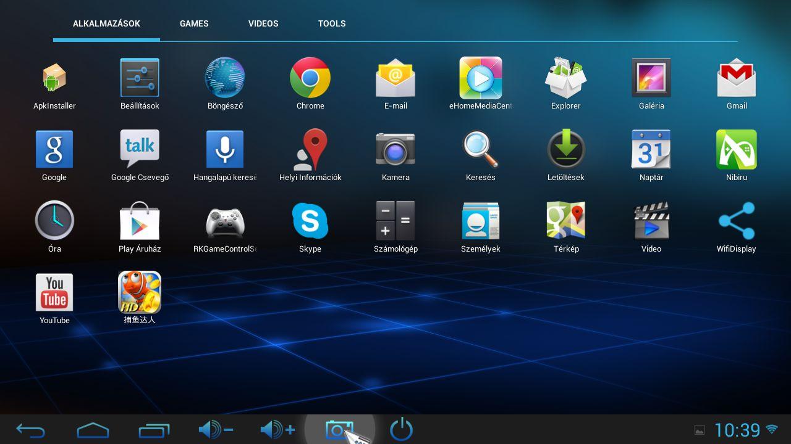The width and height of the screenshot is (791, 444).
Task: Tap the picture notification icon
Action: [x=700, y=430]
